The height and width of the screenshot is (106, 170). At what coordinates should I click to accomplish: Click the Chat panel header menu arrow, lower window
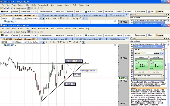pos(164,38)
